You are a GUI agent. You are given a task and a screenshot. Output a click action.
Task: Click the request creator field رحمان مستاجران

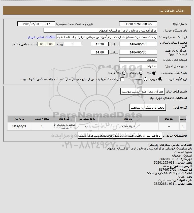coord(107,37)
